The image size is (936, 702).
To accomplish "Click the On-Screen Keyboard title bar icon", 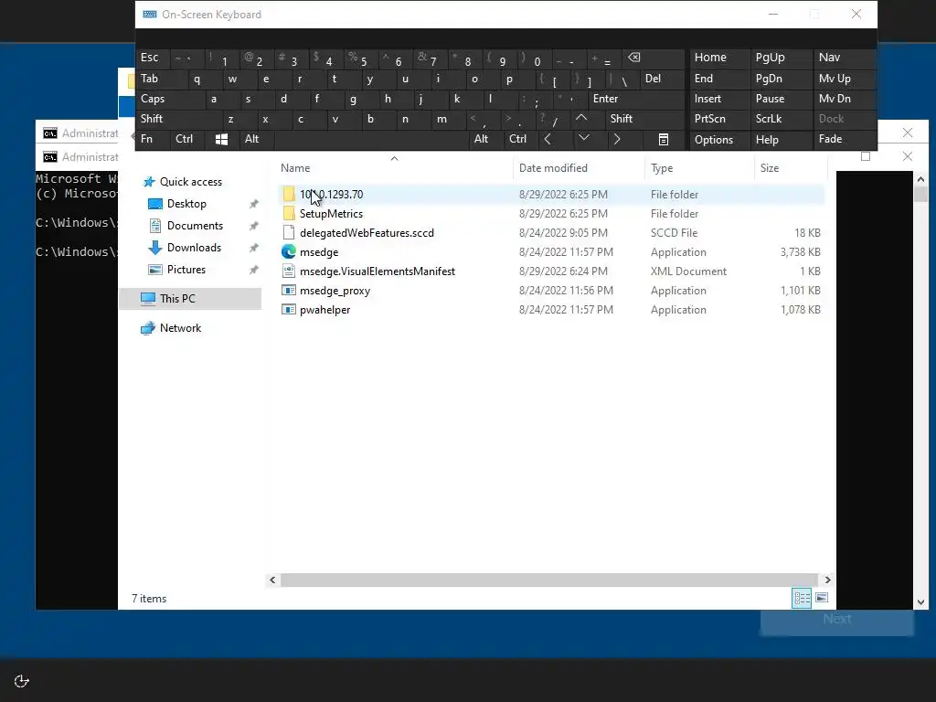I will (x=150, y=15).
